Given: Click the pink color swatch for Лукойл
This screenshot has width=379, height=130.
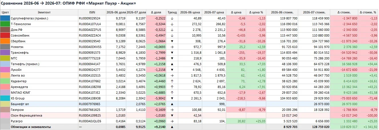Looking at the screenshot, I should point(5,69).
